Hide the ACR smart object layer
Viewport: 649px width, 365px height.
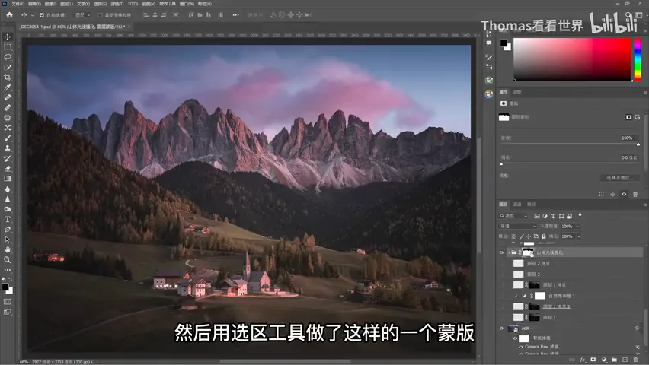pyautogui.click(x=501, y=328)
